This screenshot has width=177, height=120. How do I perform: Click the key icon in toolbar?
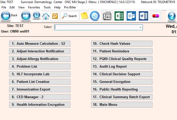(55, 16)
